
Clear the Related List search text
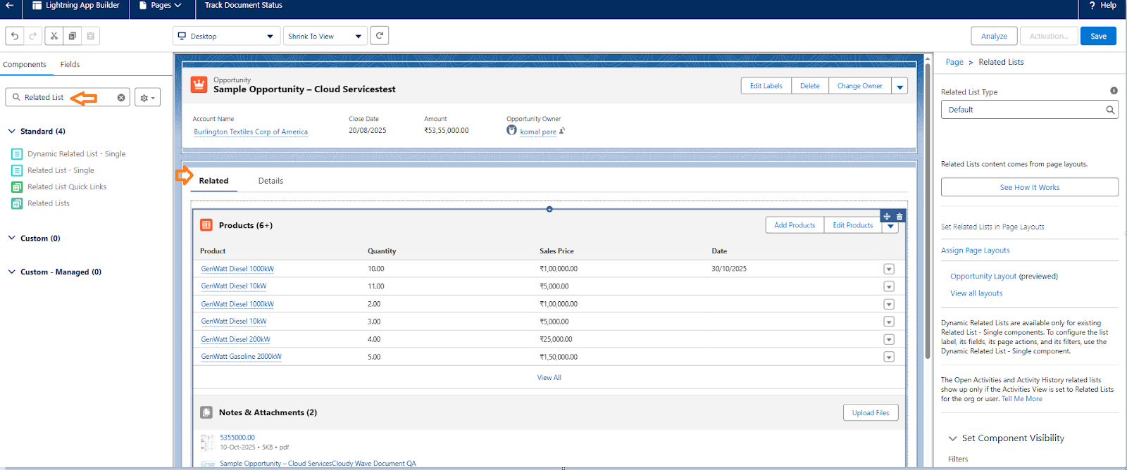[x=121, y=98]
